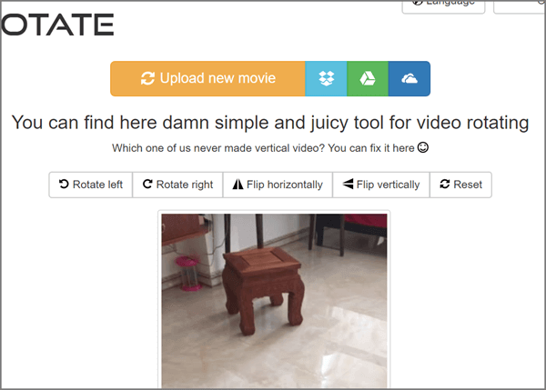Select the OneDrive cloud upload icon
The image size is (546, 390).
[409, 78]
